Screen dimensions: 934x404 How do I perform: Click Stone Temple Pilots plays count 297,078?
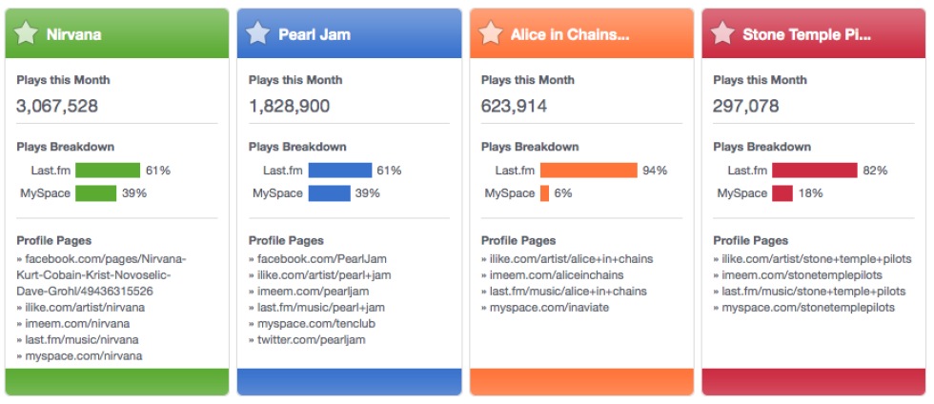click(x=745, y=106)
